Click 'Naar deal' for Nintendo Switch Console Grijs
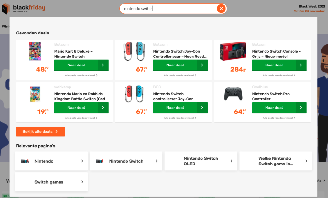The height and width of the screenshot is (198, 328). pos(279,65)
